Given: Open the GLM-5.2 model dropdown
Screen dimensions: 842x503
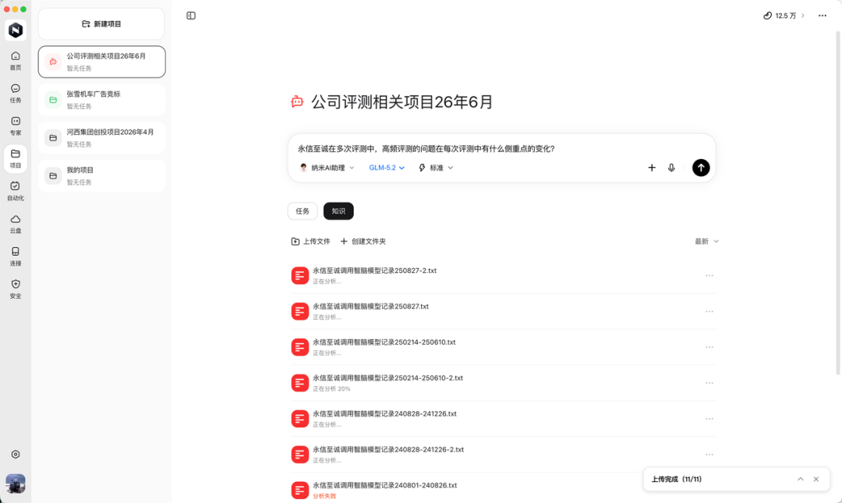Looking at the screenshot, I should (387, 168).
